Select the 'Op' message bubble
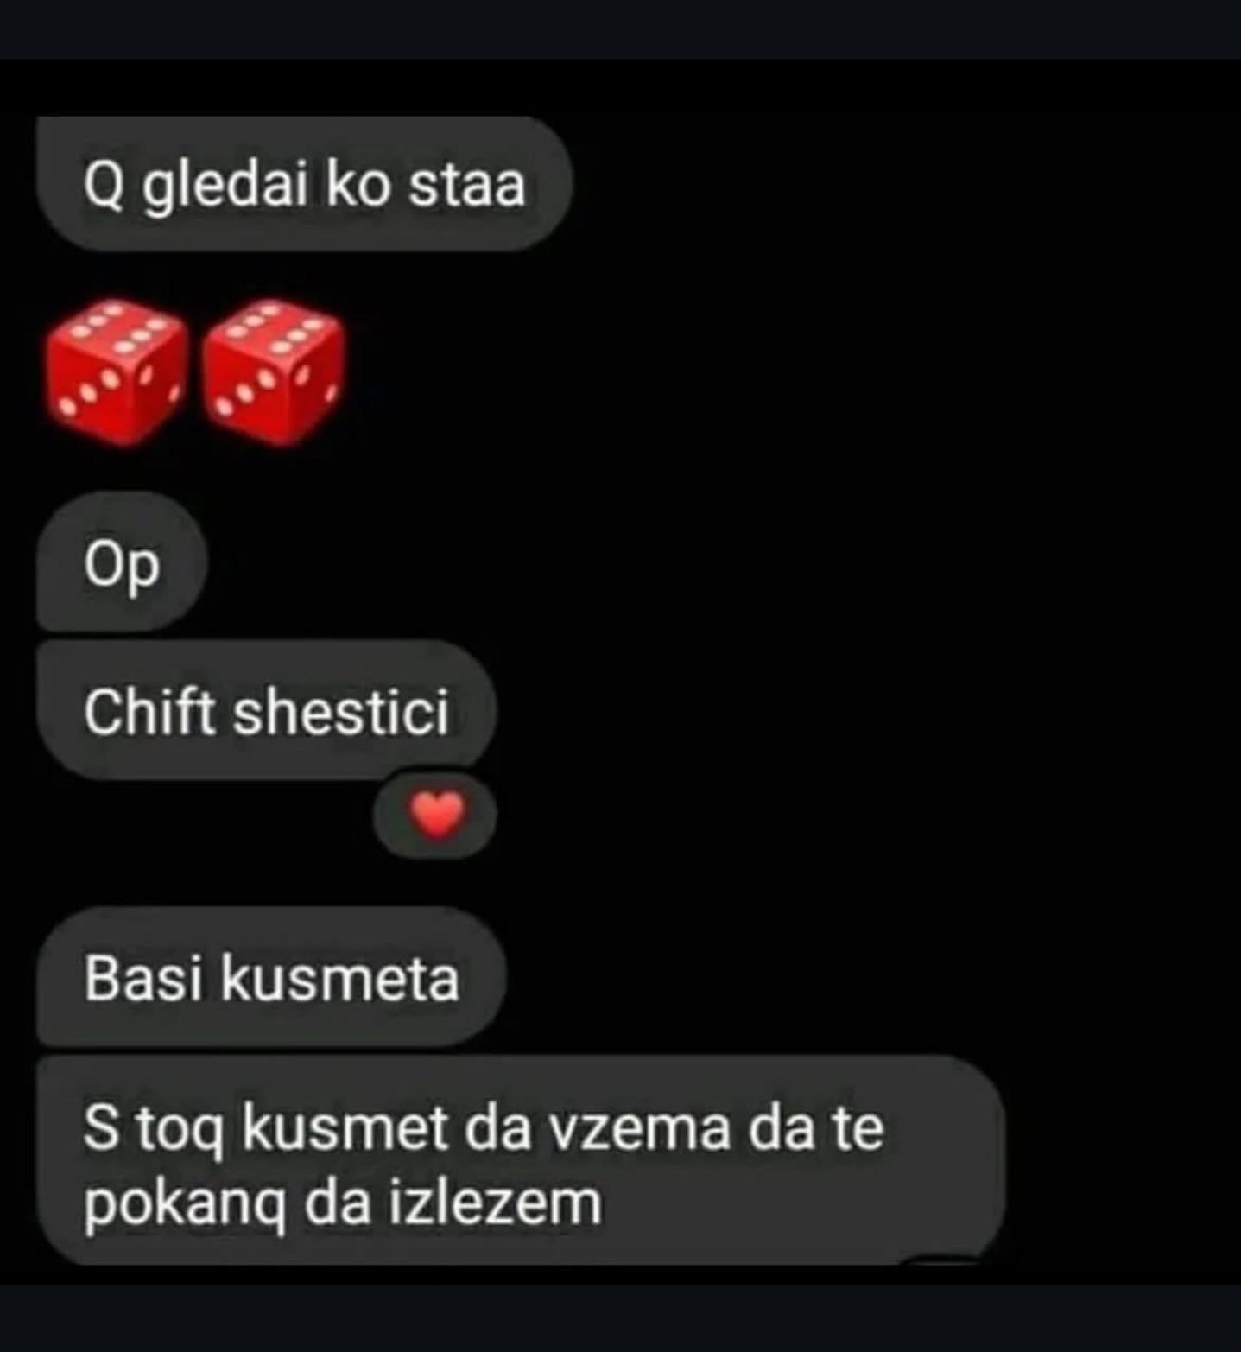The height and width of the screenshot is (1352, 1241). coord(122,563)
